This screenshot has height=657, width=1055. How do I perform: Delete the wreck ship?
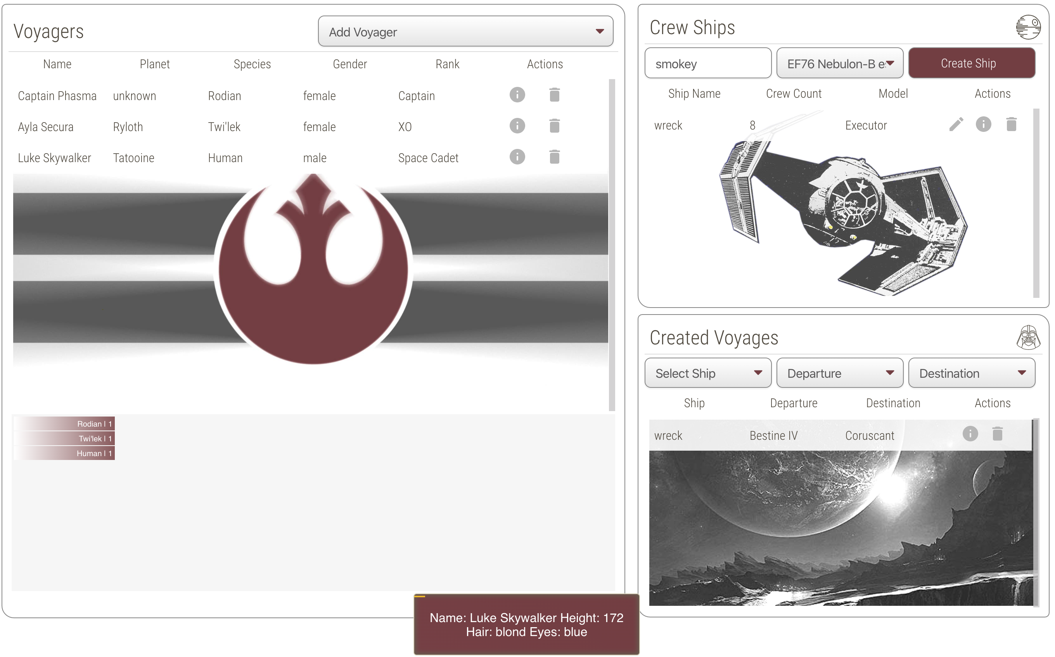[1011, 125]
